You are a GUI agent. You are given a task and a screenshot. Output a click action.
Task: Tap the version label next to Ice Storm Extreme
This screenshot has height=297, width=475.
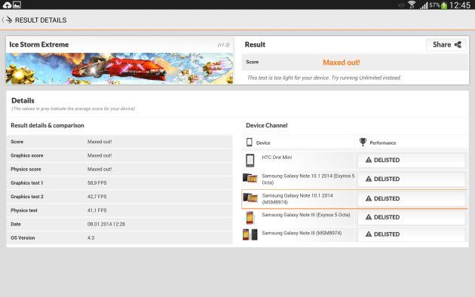[x=224, y=44]
